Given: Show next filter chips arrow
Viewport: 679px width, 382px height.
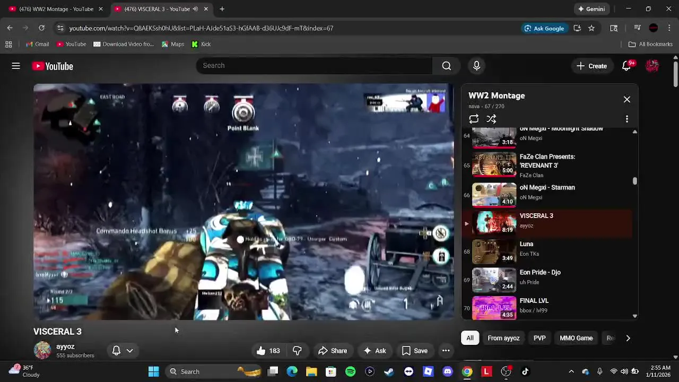Looking at the screenshot, I should [628, 338].
